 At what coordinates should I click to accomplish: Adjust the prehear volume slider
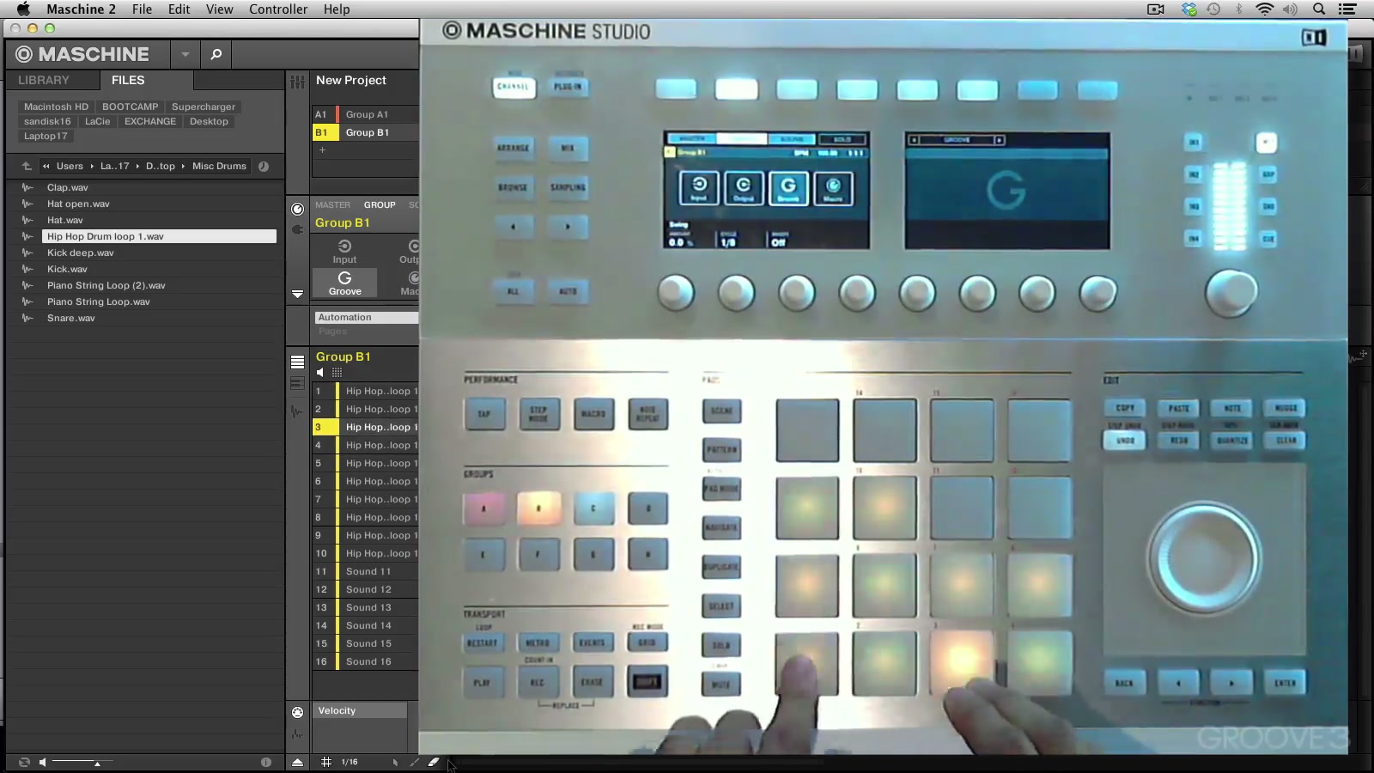[x=83, y=762]
